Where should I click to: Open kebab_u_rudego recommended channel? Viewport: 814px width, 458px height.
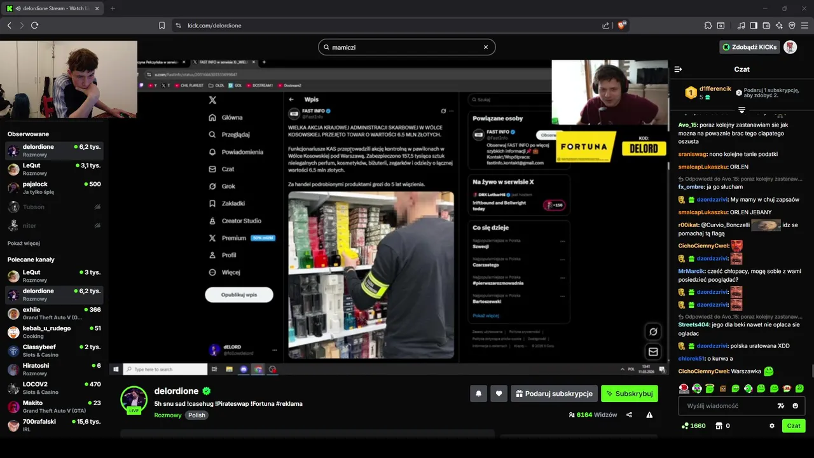click(x=54, y=332)
